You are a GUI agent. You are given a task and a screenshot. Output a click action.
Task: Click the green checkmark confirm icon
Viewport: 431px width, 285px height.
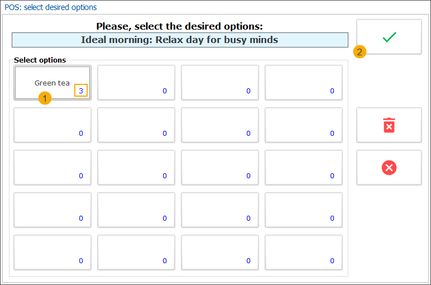[x=389, y=37]
